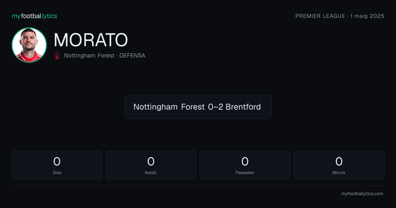Open the Nottingham Forest 0–2 Brentford match card
Viewport: 396px width, 208px height.
click(198, 107)
